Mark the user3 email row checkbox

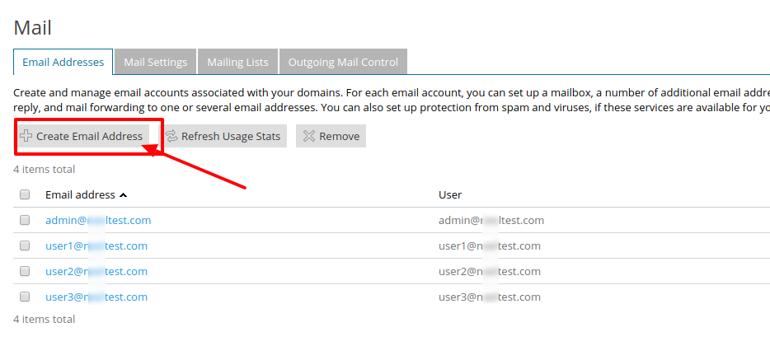coord(25,297)
